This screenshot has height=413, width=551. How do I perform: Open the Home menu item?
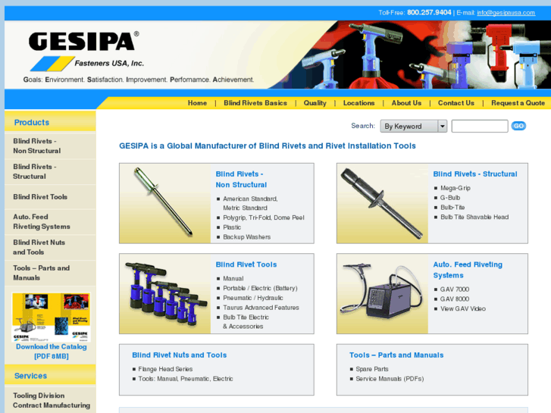197,103
